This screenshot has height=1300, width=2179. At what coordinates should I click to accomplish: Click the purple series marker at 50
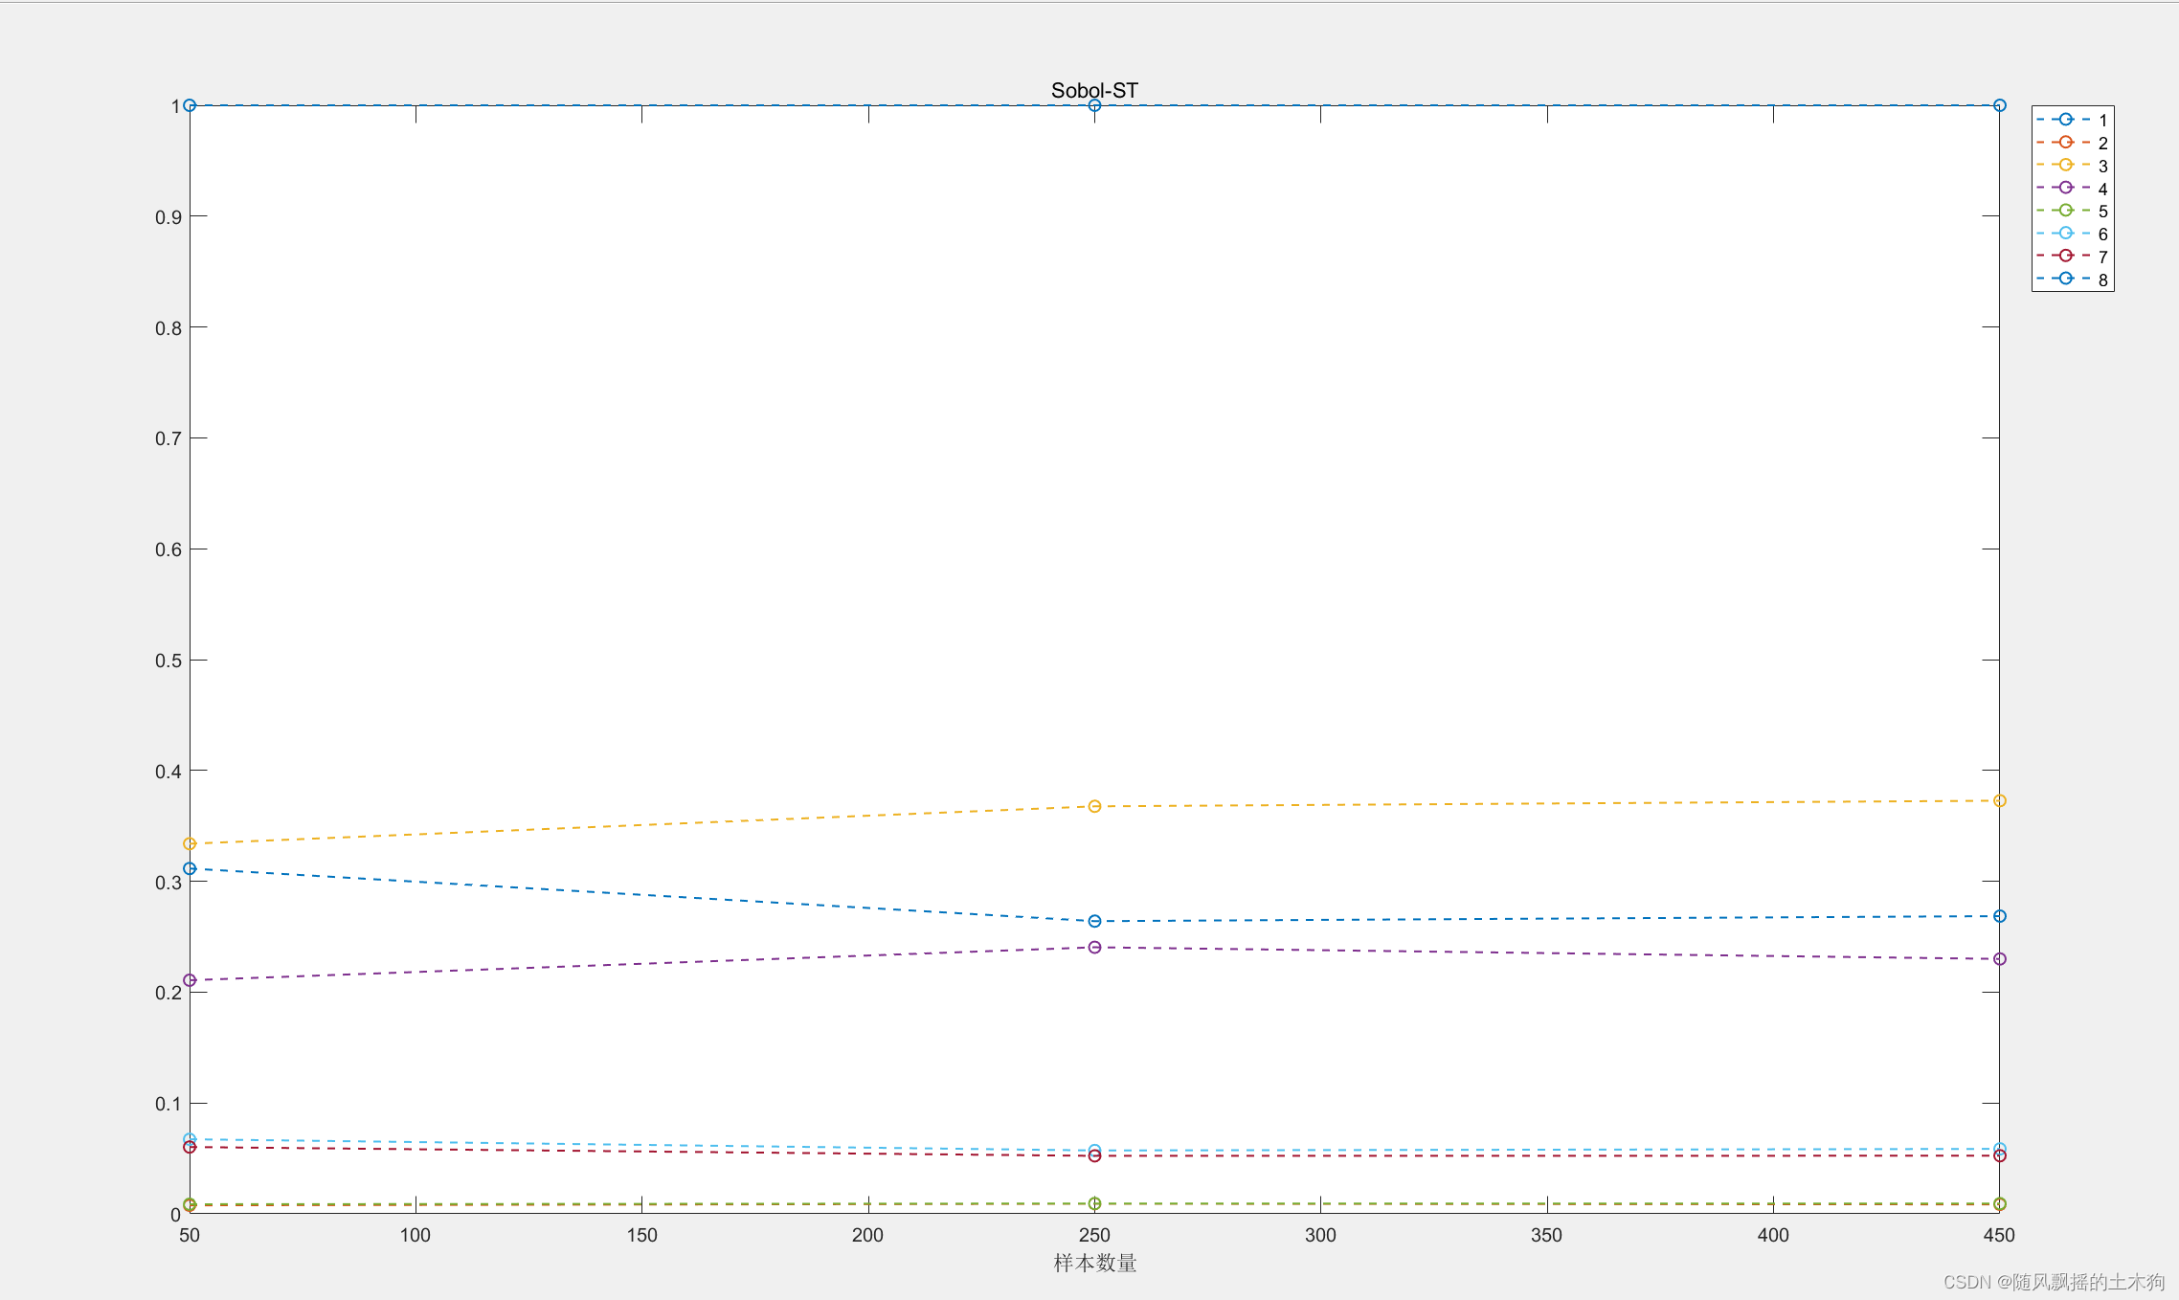pos(190,979)
